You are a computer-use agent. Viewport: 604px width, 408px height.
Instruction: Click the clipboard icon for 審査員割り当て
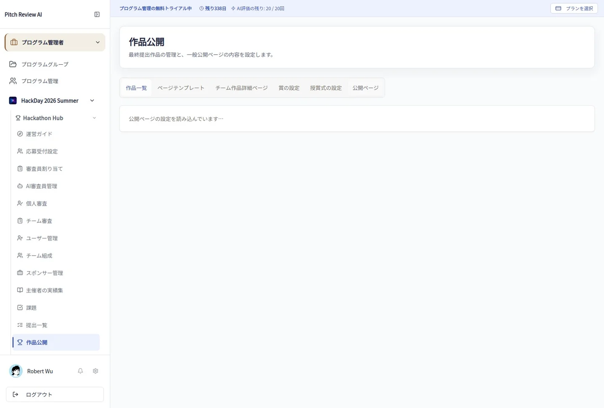20,169
